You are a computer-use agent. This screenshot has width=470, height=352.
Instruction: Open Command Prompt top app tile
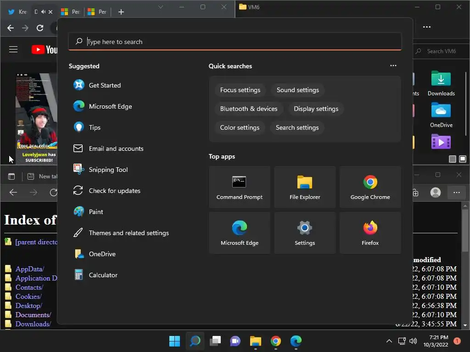239,187
